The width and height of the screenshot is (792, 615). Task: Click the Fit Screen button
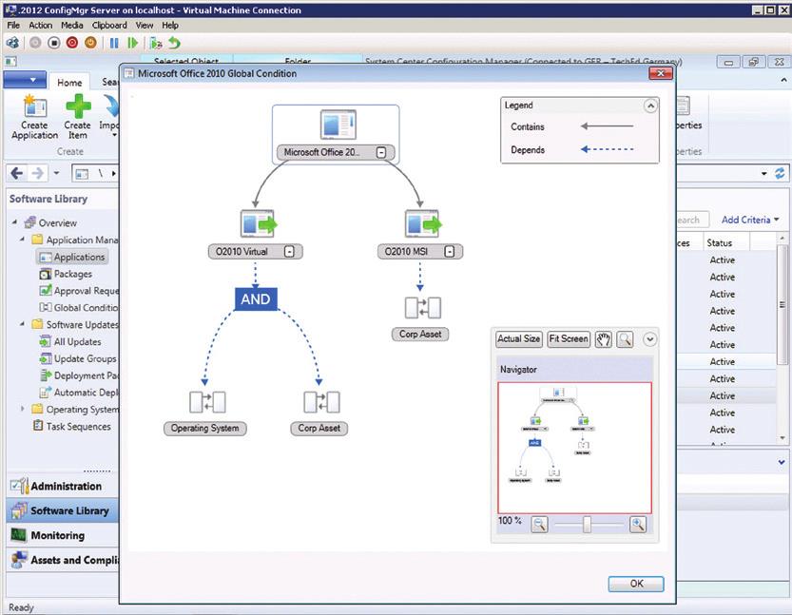coord(569,338)
